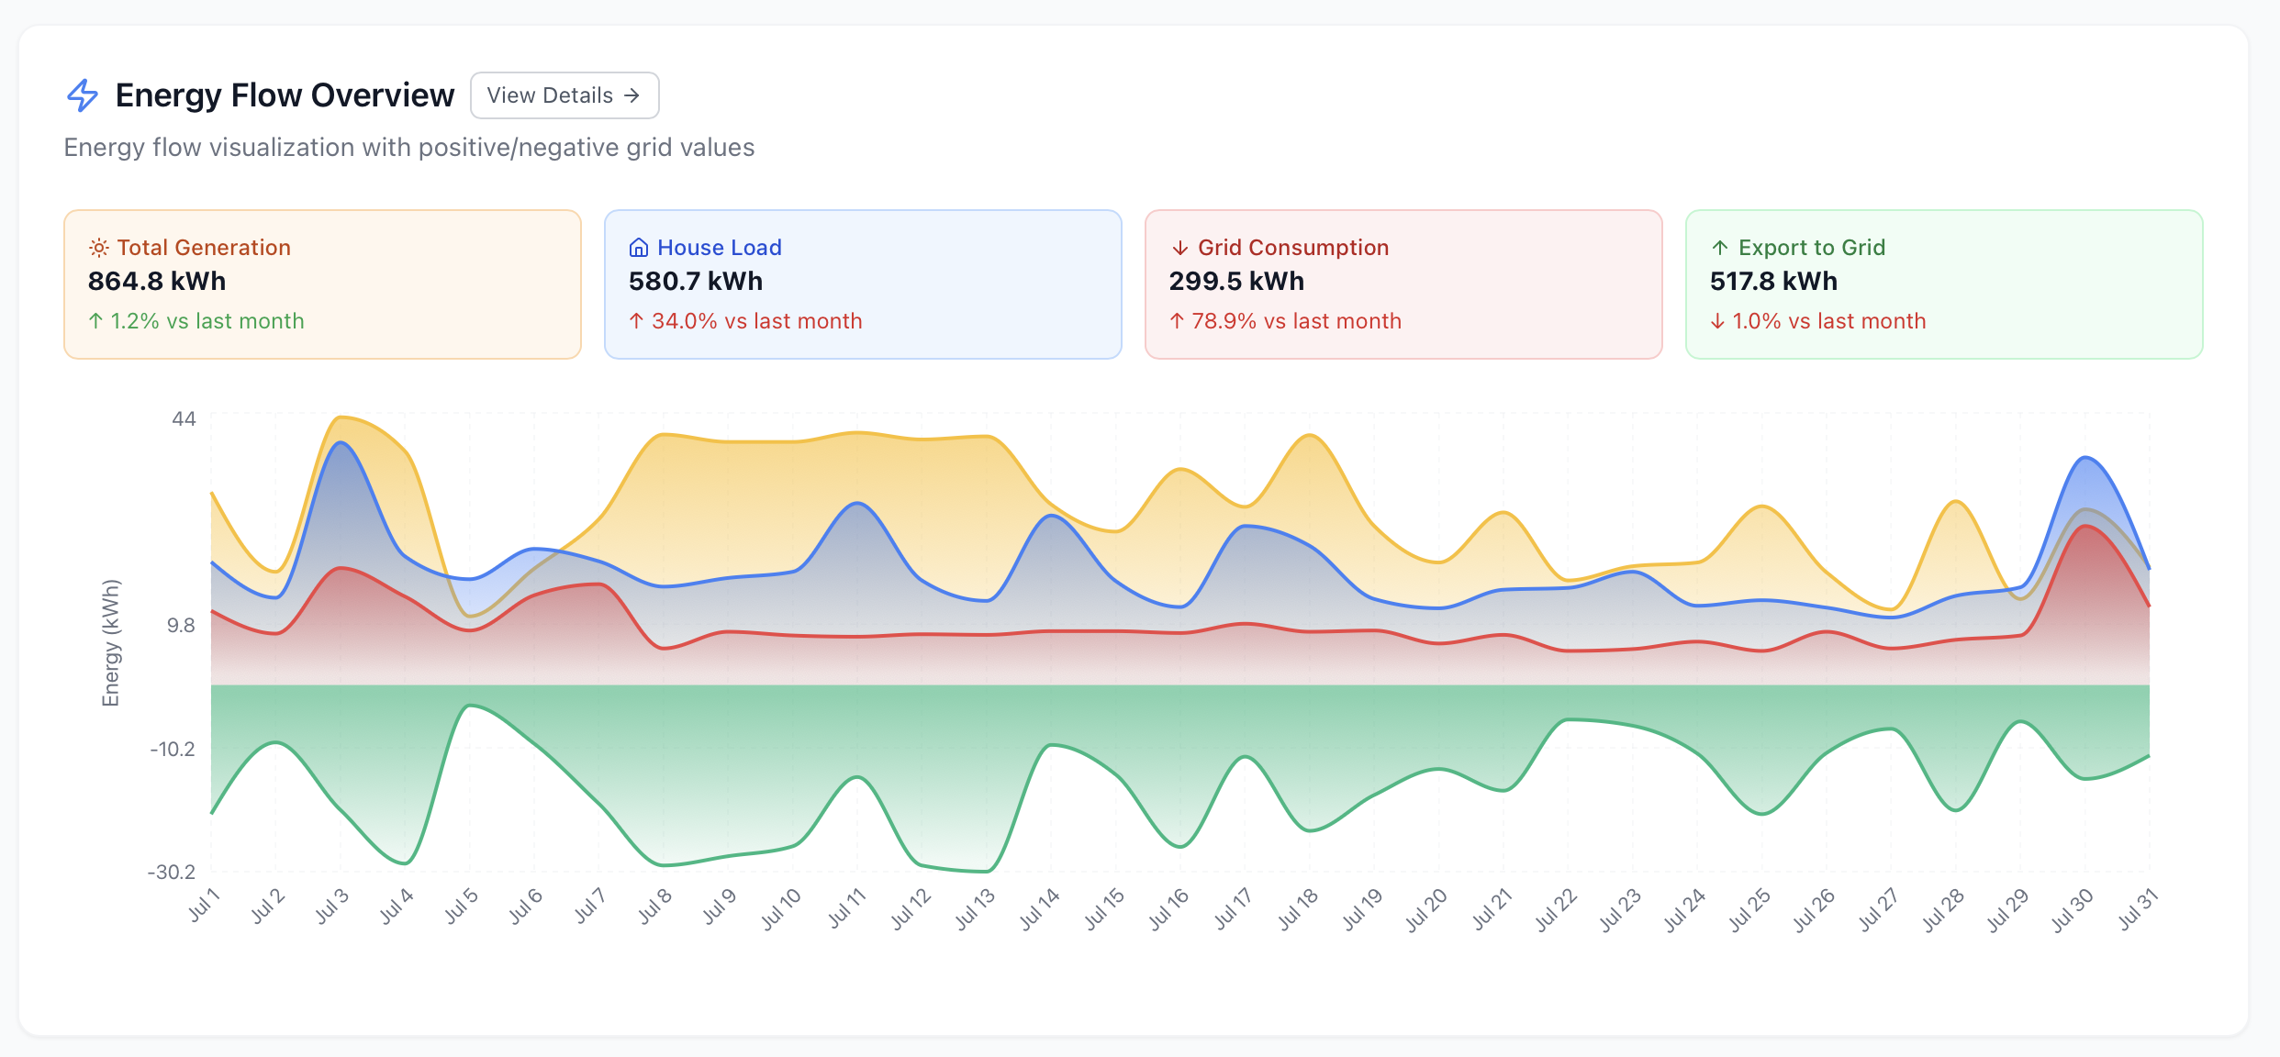Click the arrow icon inside the View Details button
Viewport: 2280px width, 1057px height.
click(x=631, y=95)
